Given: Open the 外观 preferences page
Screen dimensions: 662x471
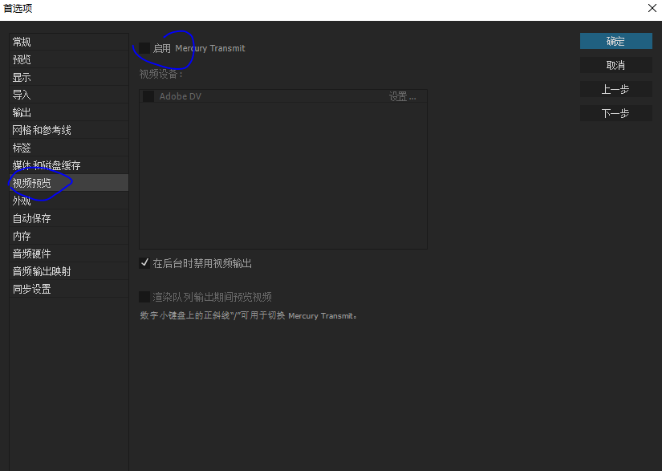Looking at the screenshot, I should point(69,201).
